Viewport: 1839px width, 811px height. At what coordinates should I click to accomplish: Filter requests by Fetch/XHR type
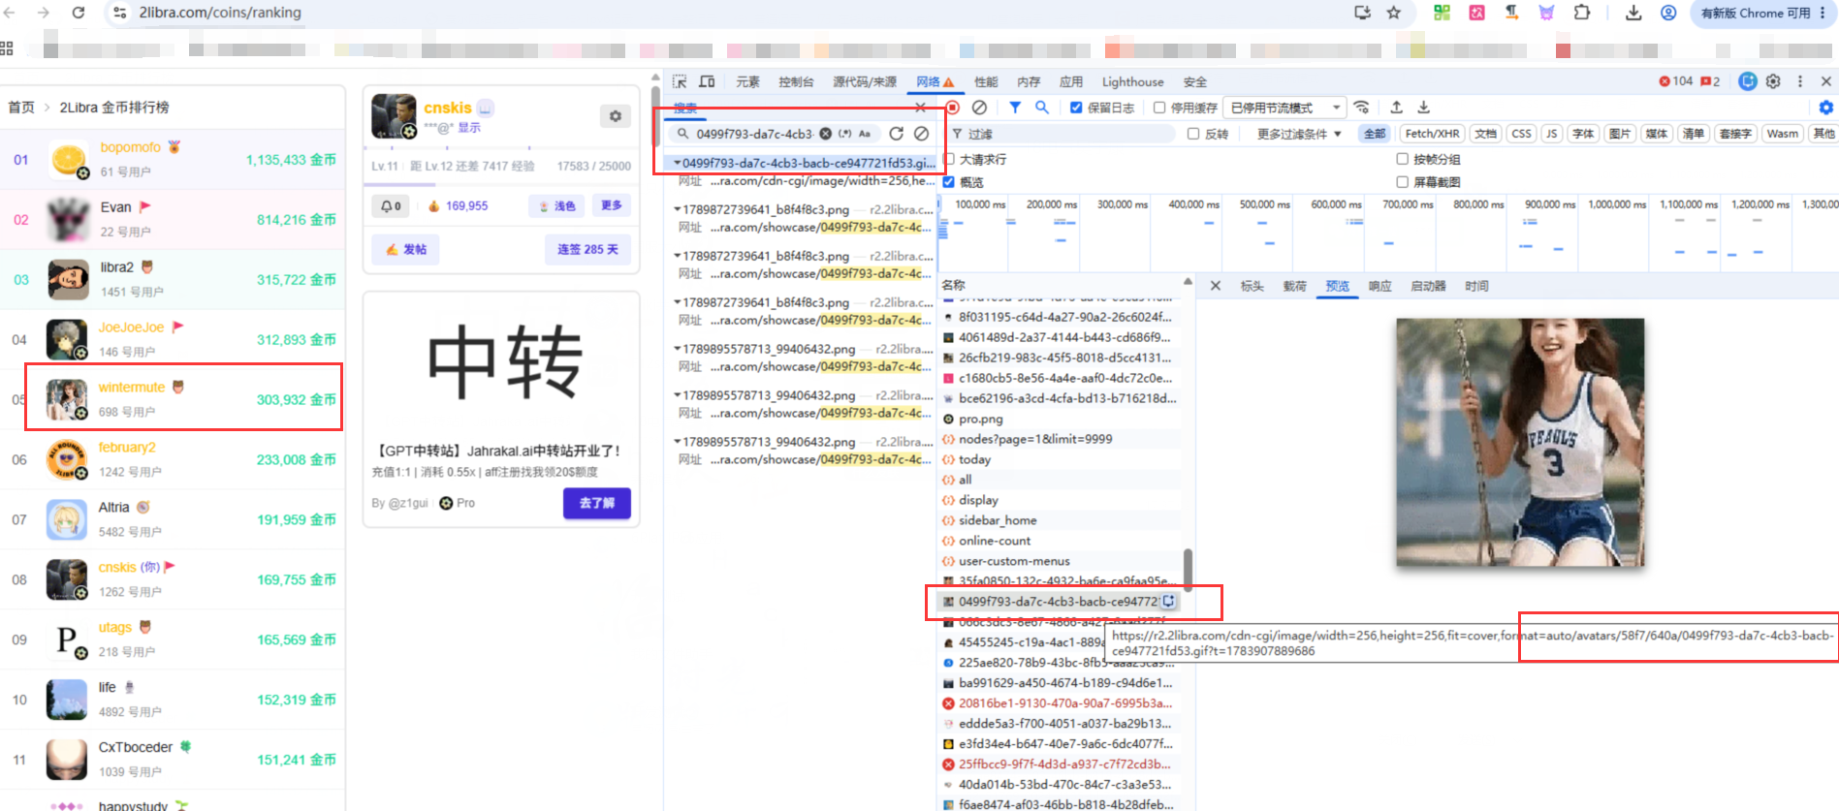[1432, 134]
